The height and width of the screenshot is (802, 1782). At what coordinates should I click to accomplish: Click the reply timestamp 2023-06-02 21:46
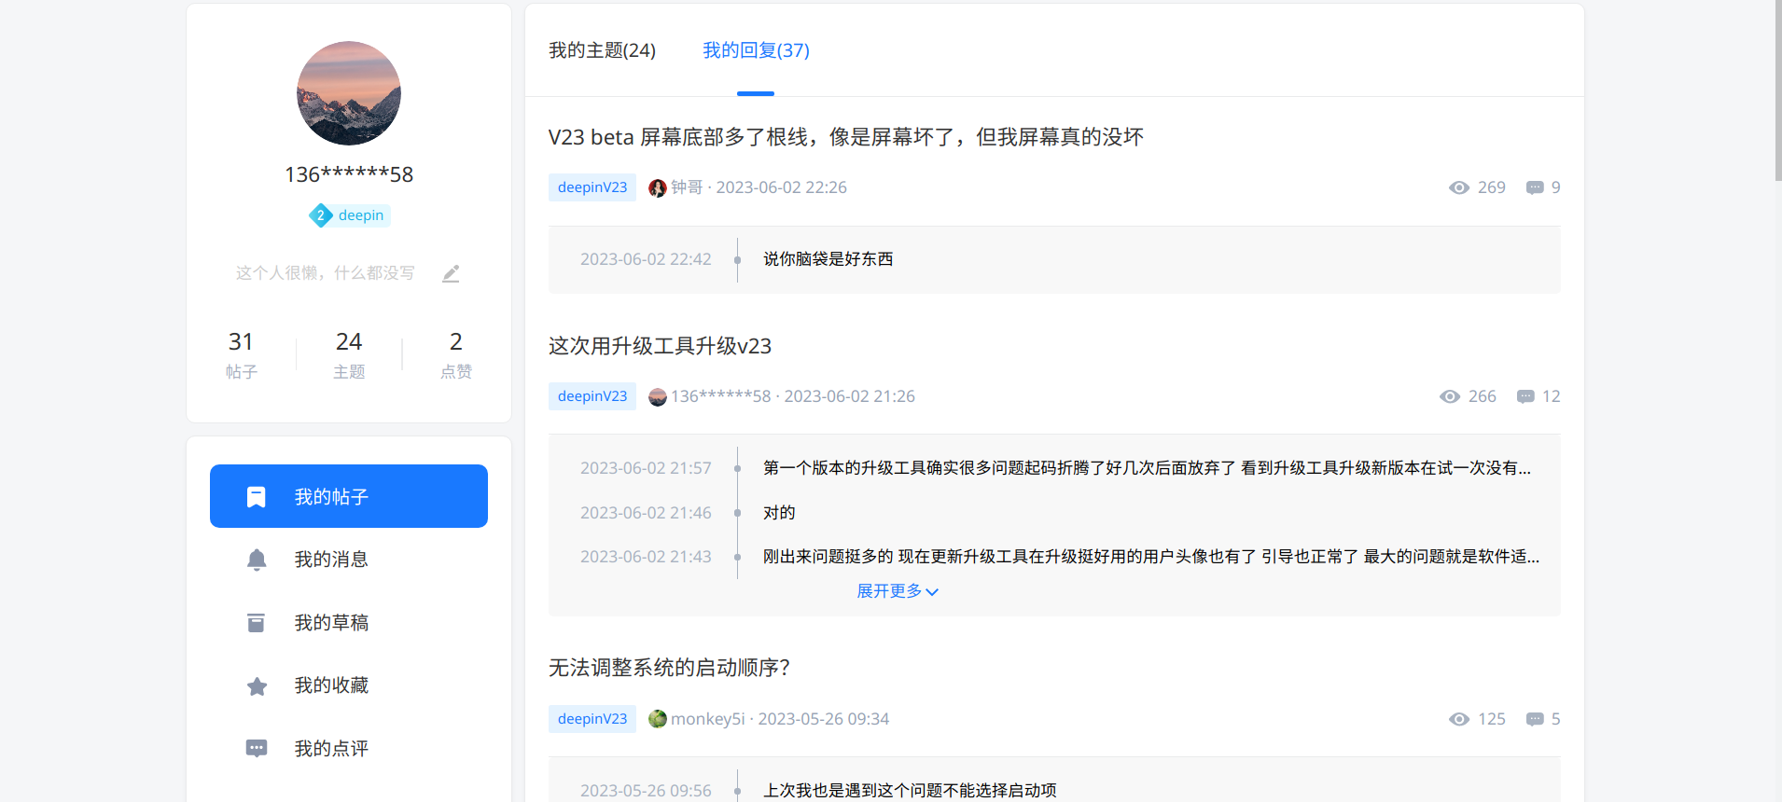646,513
